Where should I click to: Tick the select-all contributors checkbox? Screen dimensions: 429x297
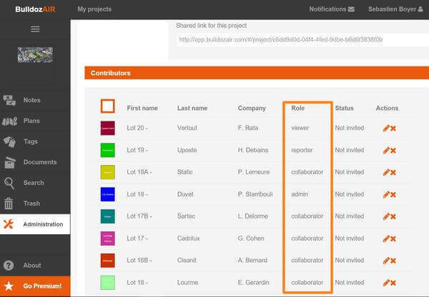(107, 106)
